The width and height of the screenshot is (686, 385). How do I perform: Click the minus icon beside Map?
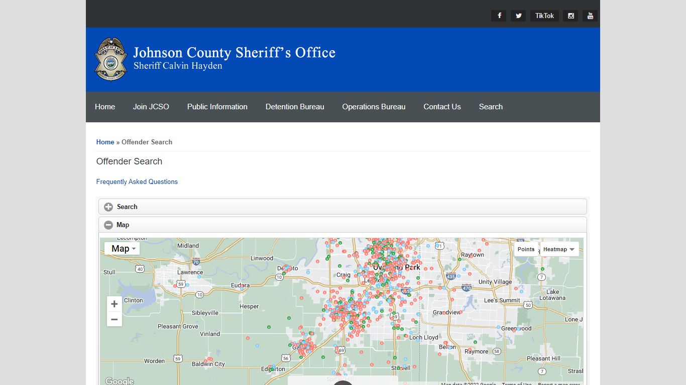point(108,225)
